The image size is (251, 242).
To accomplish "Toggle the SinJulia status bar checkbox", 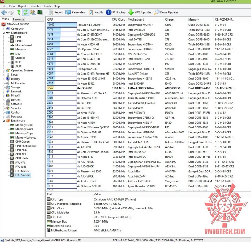I will point(2,240).
